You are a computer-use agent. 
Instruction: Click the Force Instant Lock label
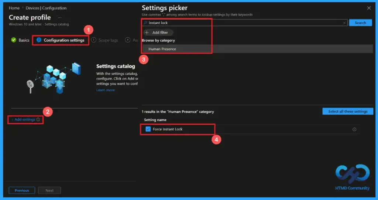click(x=168, y=129)
